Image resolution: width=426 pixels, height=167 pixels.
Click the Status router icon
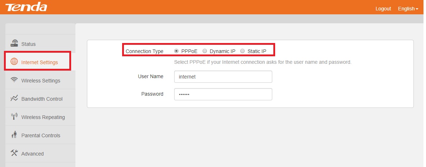click(x=14, y=43)
